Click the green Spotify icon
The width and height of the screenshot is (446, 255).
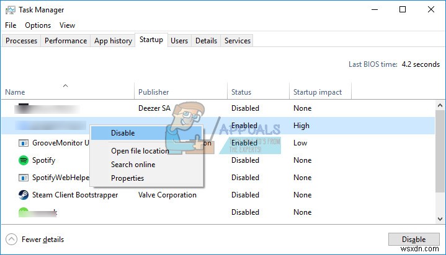[x=24, y=160]
